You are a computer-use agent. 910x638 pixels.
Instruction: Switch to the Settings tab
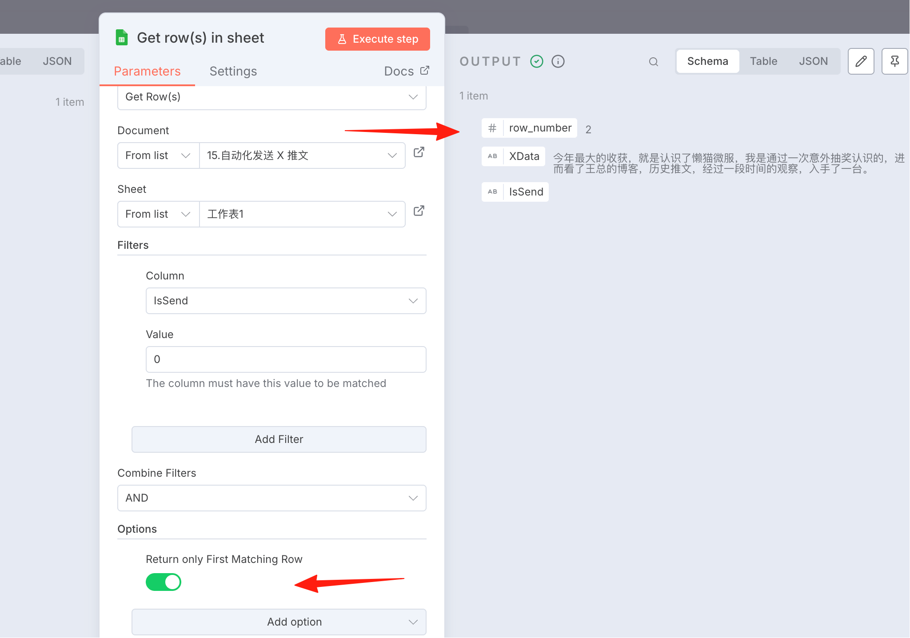[x=233, y=72]
